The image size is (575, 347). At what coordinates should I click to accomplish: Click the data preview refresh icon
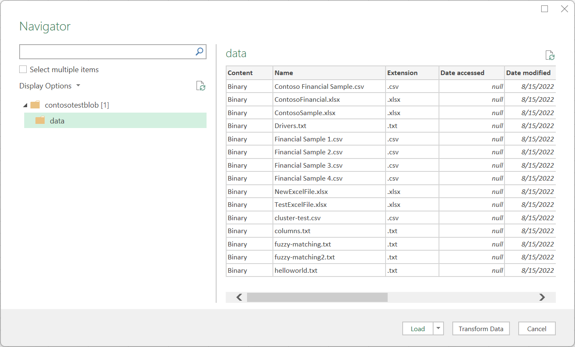[550, 55]
